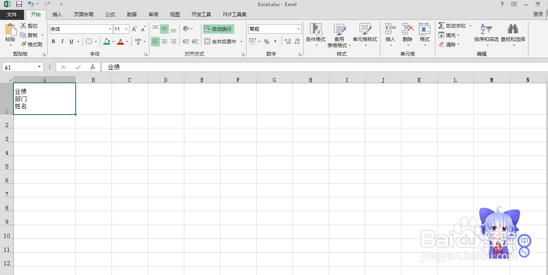Open the font color swatch picker

tap(127, 41)
